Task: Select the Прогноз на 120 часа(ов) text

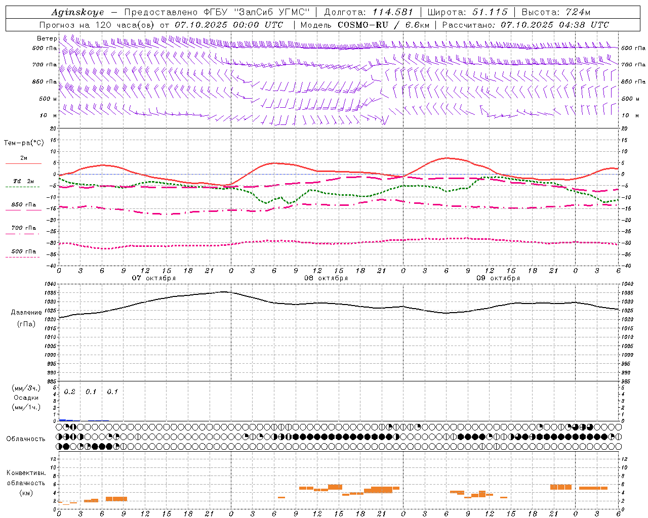Action: [x=97, y=25]
